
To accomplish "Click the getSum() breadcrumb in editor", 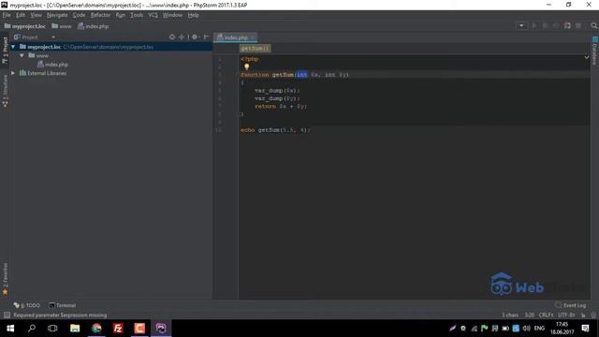I will [255, 49].
